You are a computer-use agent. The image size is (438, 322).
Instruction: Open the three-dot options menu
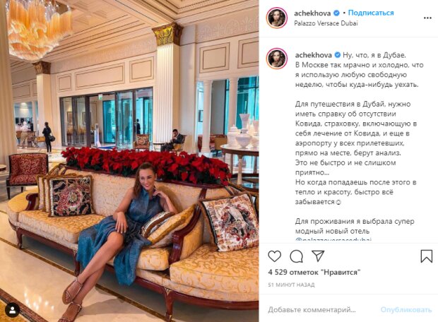coord(427,18)
